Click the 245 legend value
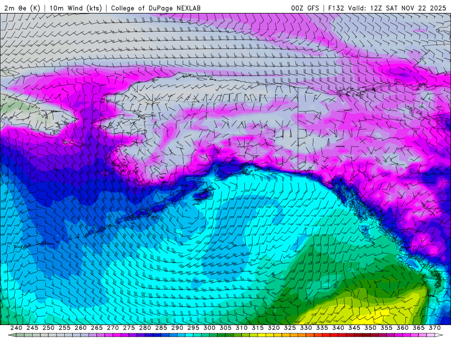451x338 pixels. coord(32,328)
